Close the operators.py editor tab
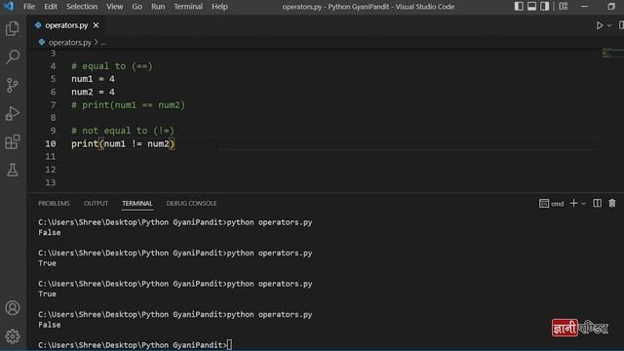This screenshot has height=351, width=624. tap(96, 25)
